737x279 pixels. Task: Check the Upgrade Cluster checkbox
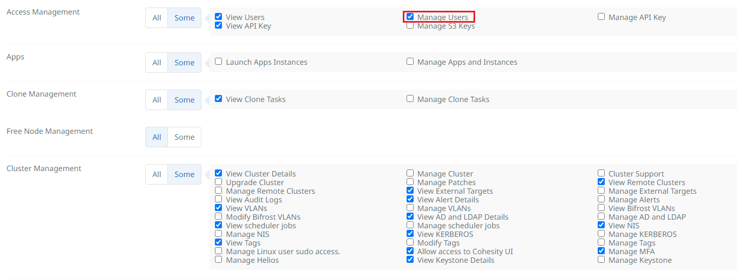click(218, 182)
